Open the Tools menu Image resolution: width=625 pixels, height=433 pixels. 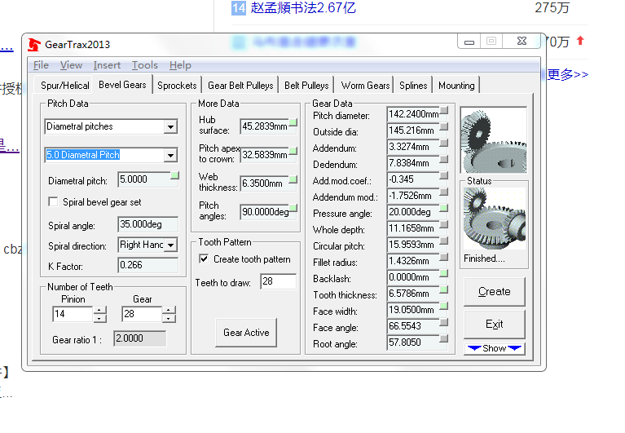point(145,65)
